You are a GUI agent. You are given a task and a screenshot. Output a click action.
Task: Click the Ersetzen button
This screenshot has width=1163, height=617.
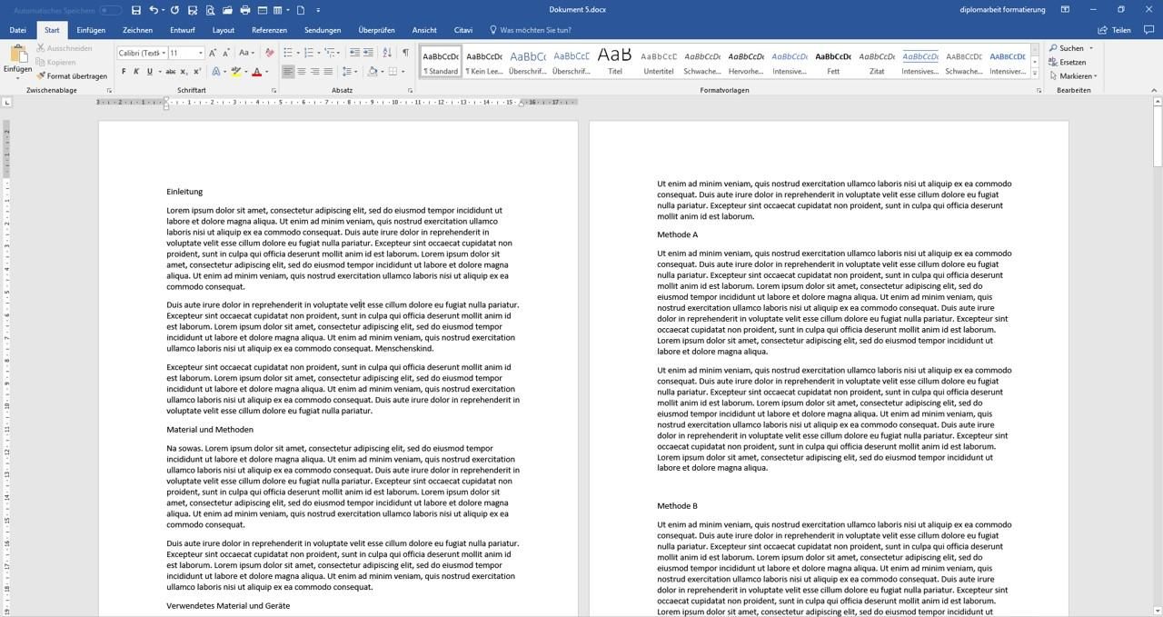[1068, 62]
